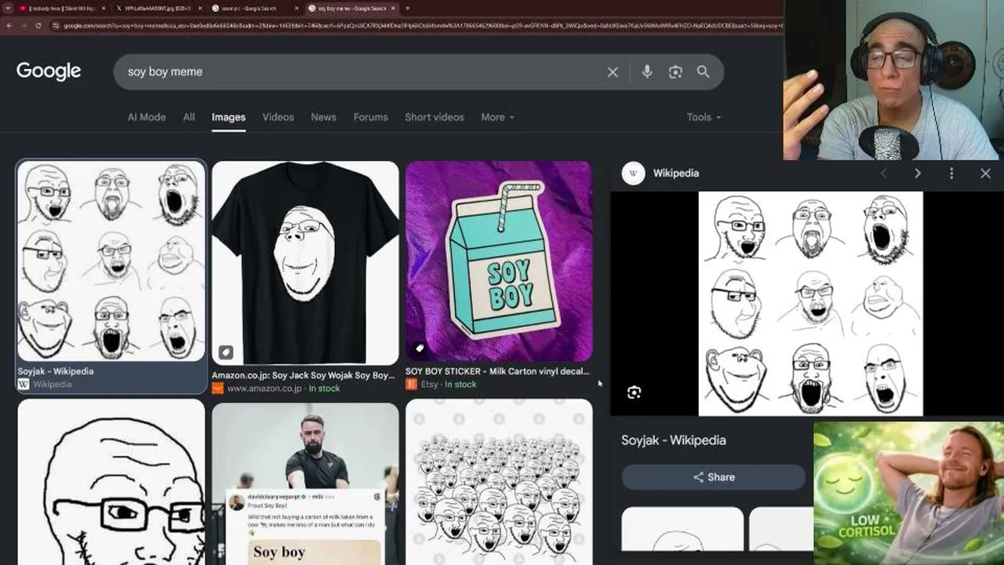The height and width of the screenshot is (565, 1004).
Task: Switch to the Videos tab
Action: (x=278, y=117)
